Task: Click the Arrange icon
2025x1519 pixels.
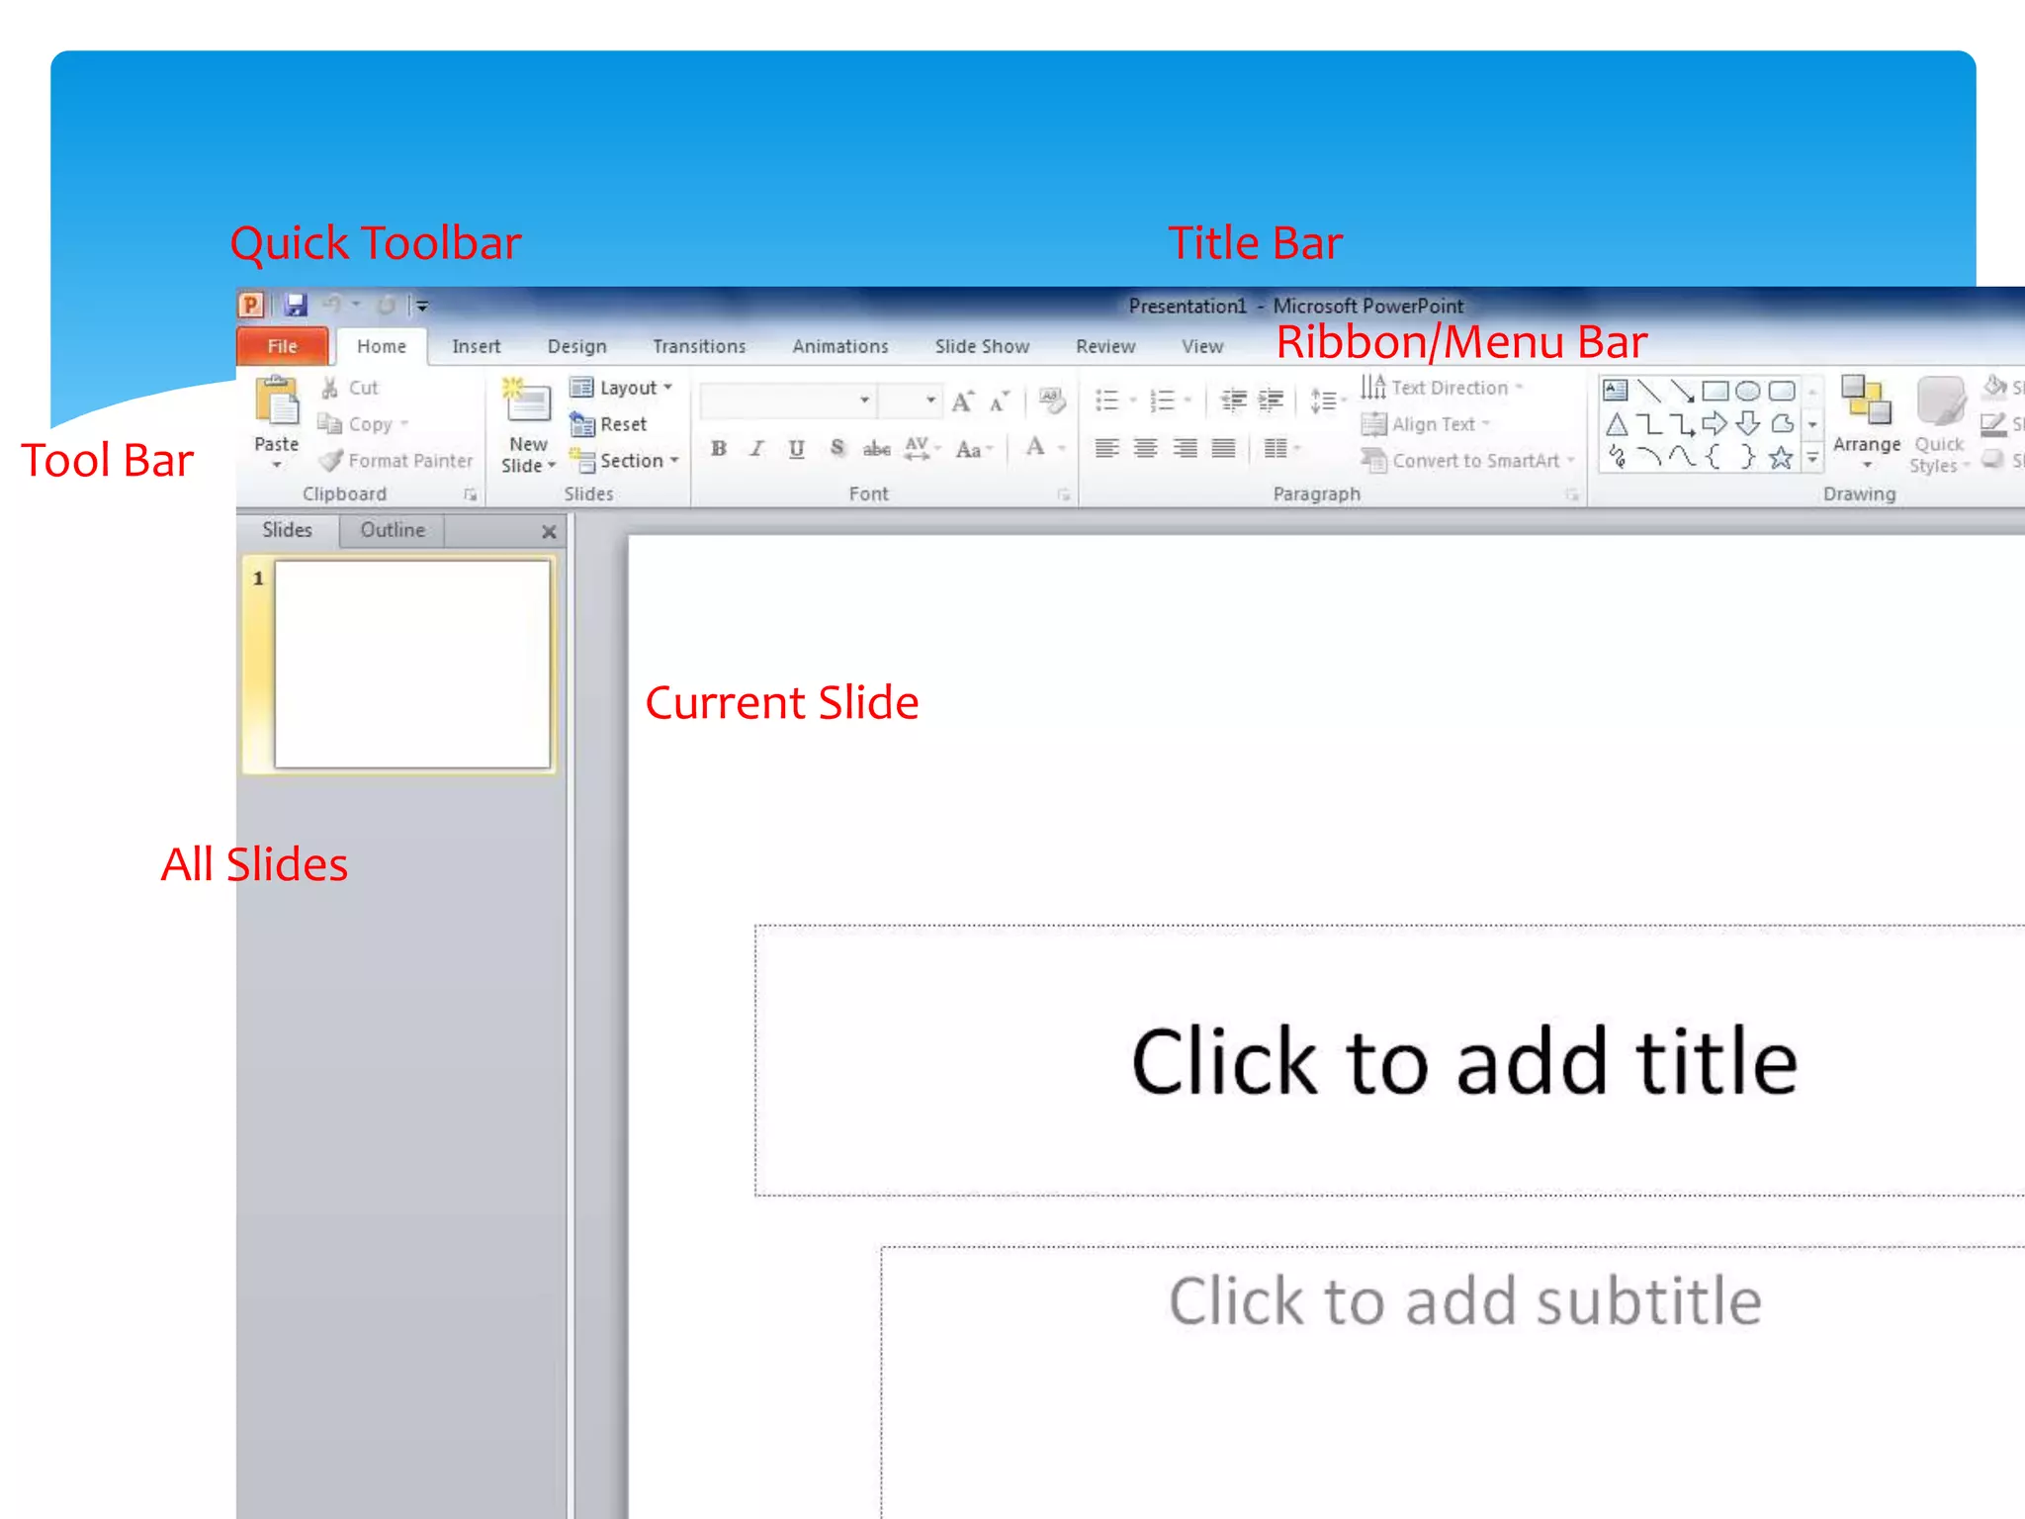Action: pyautogui.click(x=1866, y=401)
